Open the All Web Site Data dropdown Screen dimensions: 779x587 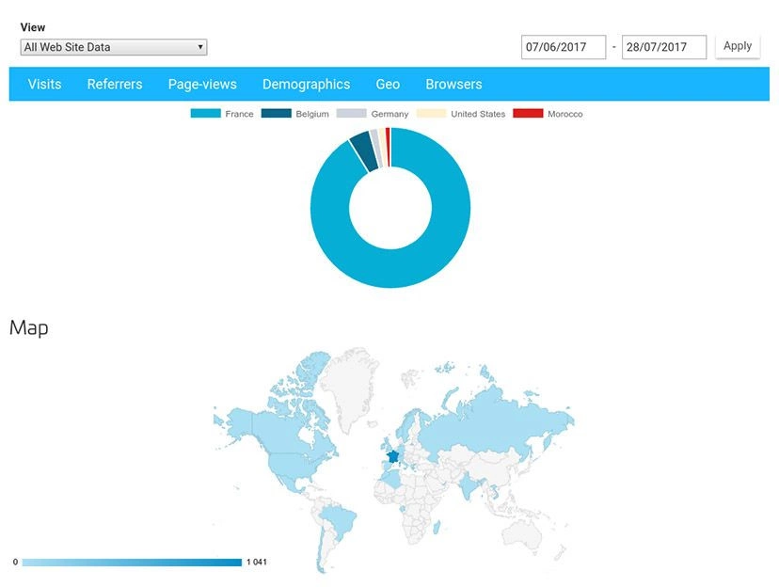(x=113, y=47)
